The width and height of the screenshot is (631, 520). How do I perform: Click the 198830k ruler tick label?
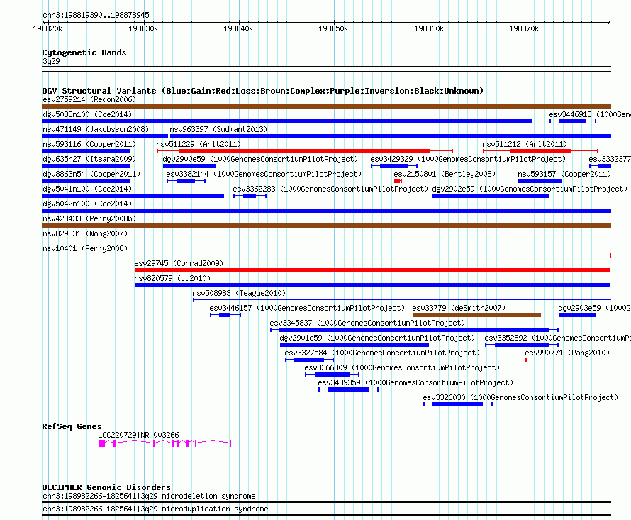tap(143, 28)
